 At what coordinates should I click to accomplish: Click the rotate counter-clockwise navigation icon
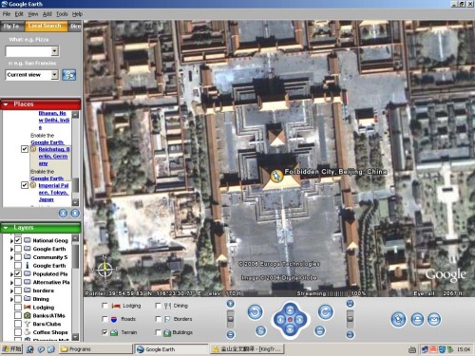(x=255, y=312)
